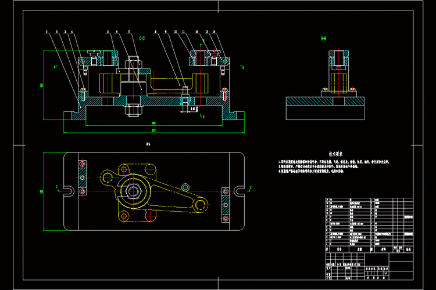Screen dimensions: 436x290
Task: Click part number 14 balloon label
Action: [215, 31]
